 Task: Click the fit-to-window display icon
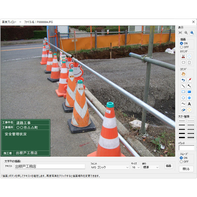(180, 33)
